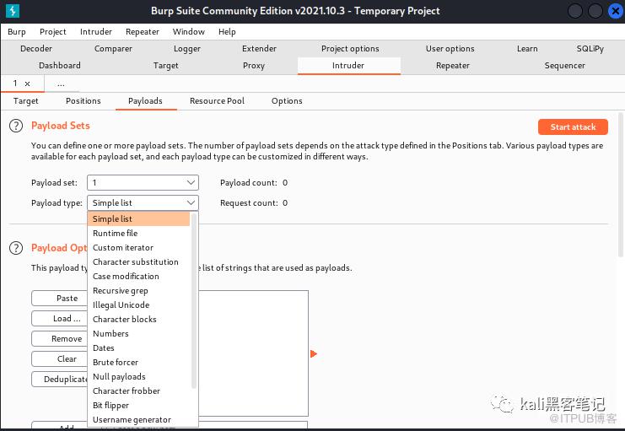This screenshot has height=431, width=625.
Task: Open the Payload Options help icon
Action: tap(16, 248)
